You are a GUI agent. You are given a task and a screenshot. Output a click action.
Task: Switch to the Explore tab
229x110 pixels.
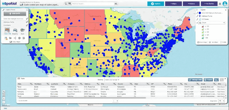(156, 4)
